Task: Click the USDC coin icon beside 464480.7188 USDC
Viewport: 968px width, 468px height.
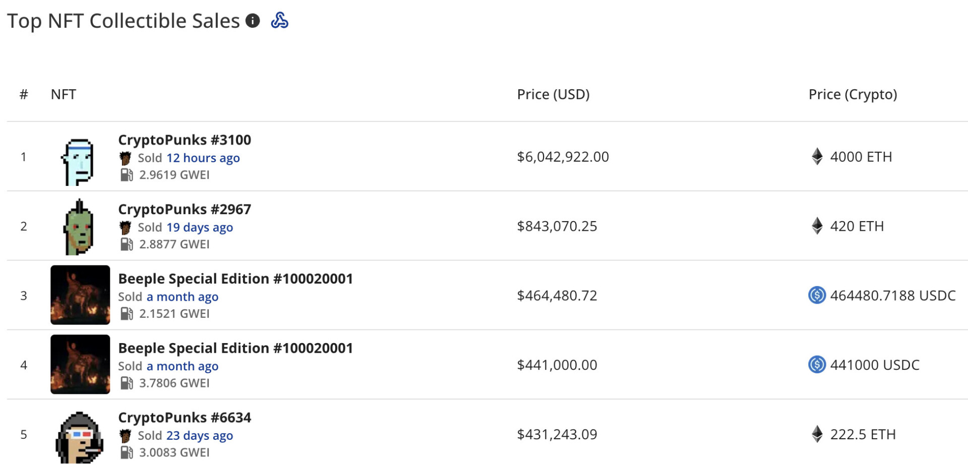Action: click(x=817, y=295)
